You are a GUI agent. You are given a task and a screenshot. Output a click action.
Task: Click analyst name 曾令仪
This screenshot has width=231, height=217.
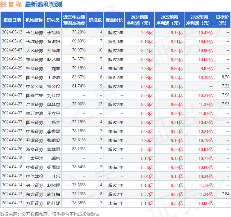[x=54, y=86]
